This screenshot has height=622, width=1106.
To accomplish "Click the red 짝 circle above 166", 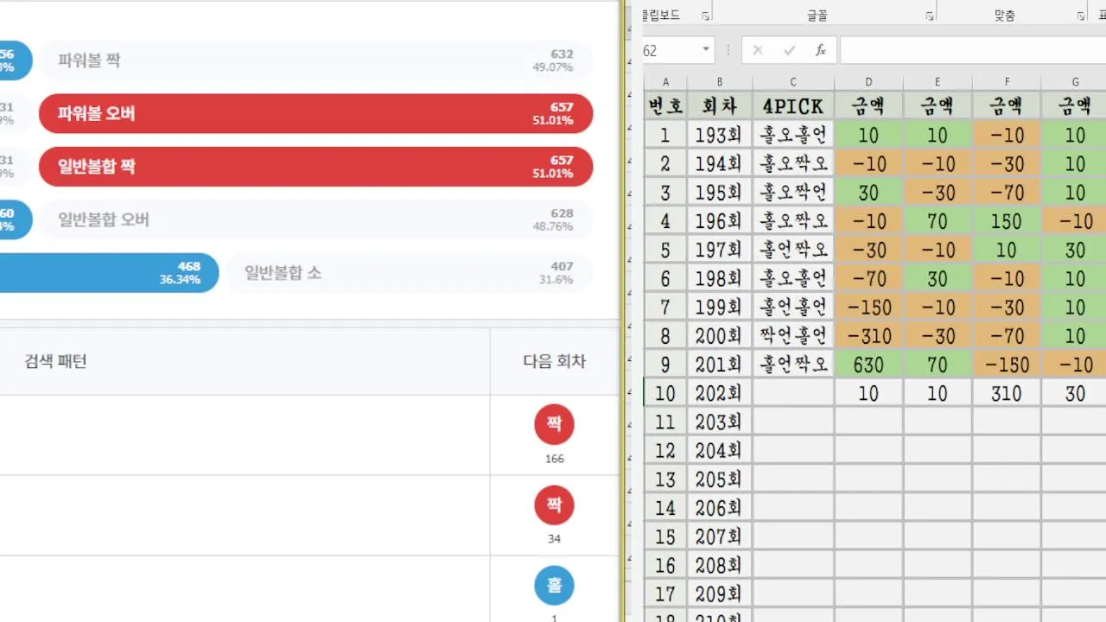I will click(x=554, y=424).
